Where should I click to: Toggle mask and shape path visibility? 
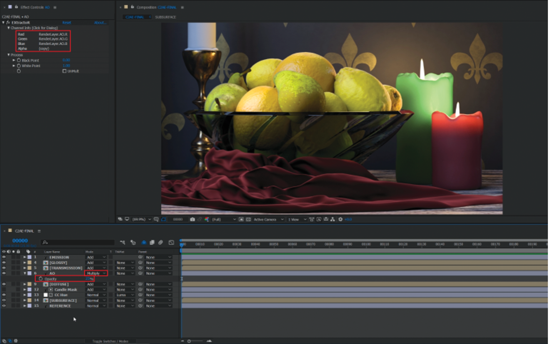click(164, 219)
